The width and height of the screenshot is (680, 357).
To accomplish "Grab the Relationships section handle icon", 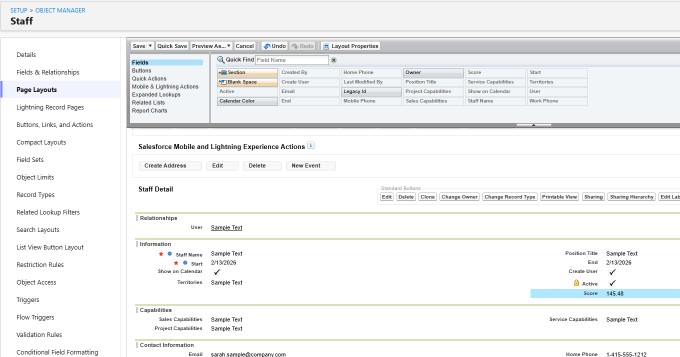I will coord(137,218).
